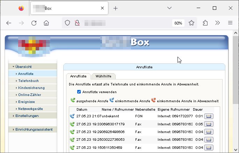Click the Dauer column header
Screen dimensions: 239x153
click(198, 110)
